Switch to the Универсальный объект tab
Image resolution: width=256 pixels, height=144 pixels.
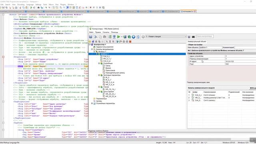(x=197, y=42)
